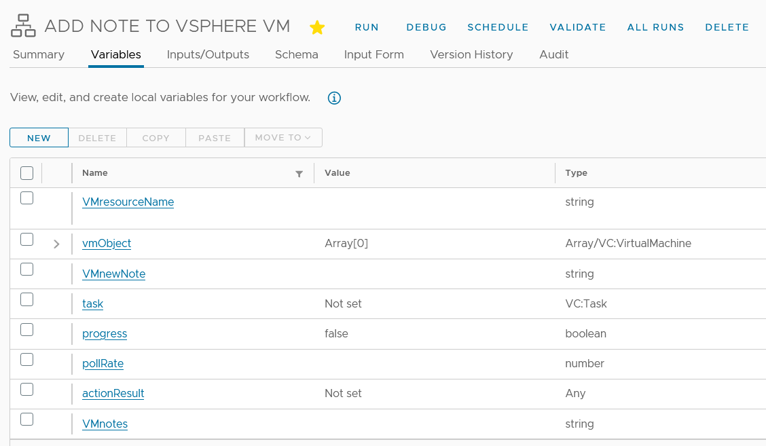Open the Input Form tab
Screen dimensions: 766x446
coord(373,54)
